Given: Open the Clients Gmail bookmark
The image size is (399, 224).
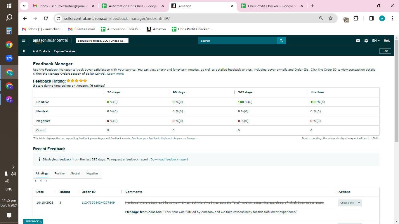Looking at the screenshot, I should (81, 29).
